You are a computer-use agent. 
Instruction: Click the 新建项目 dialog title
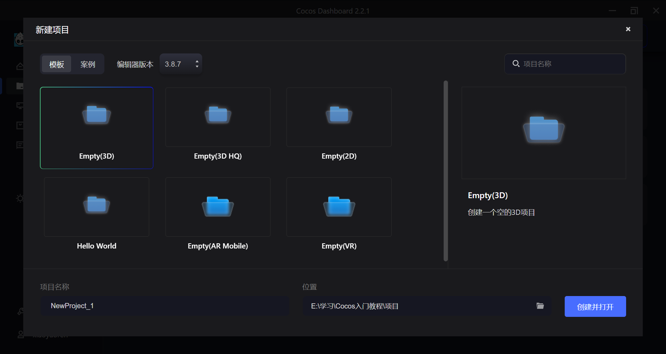tap(52, 30)
